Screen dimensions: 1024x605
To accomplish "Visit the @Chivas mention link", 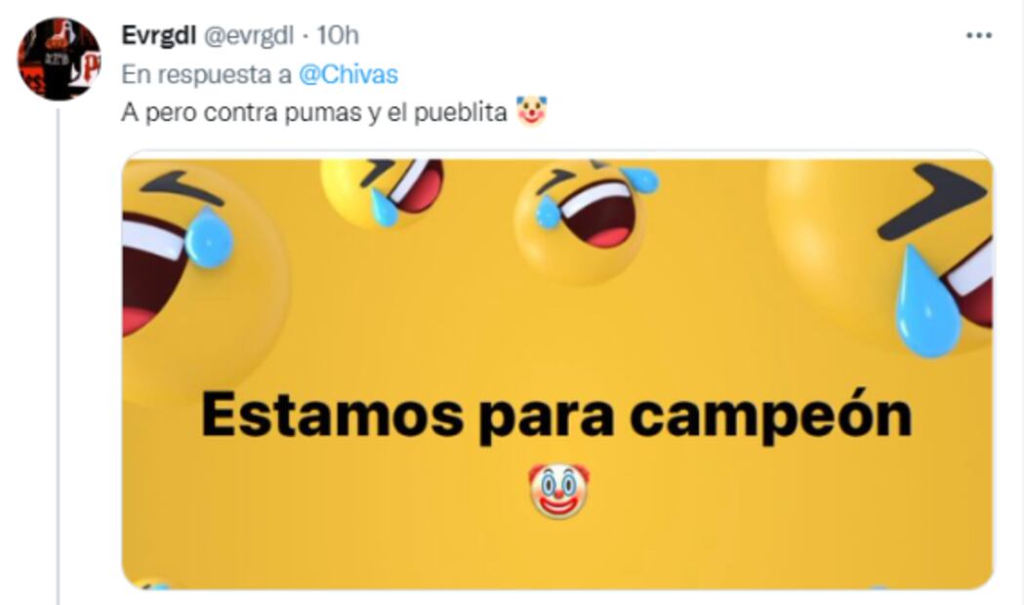I will click(x=348, y=74).
